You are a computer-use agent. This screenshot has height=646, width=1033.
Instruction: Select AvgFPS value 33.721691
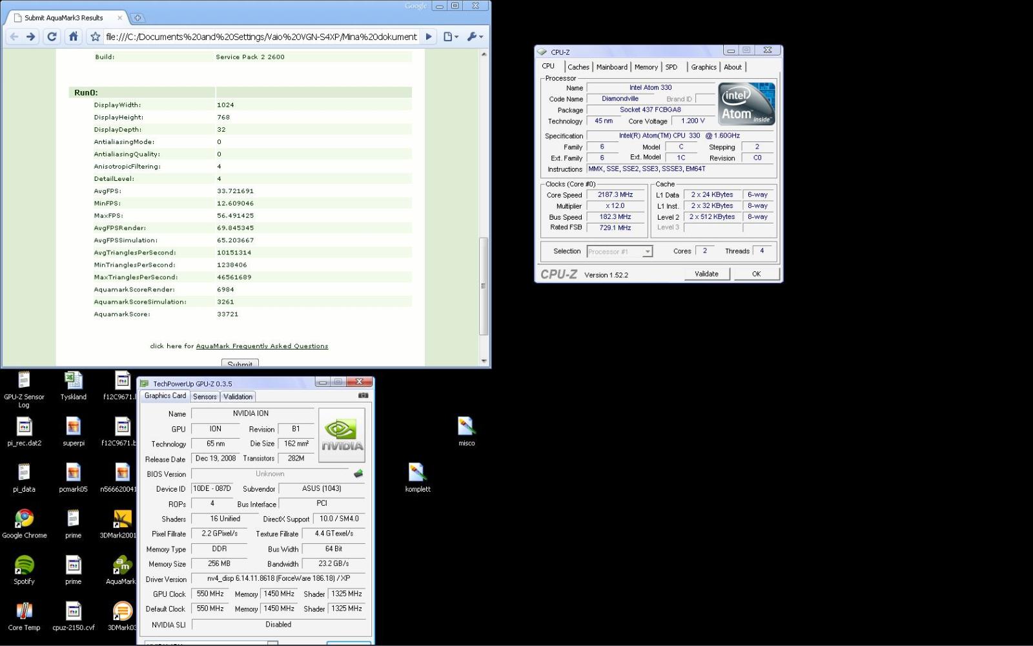coord(236,191)
